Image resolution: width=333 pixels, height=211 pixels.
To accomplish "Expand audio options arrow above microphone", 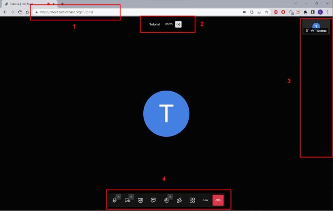I will tap(118, 197).
